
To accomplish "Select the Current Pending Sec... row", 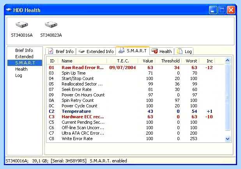I will pyautogui.click(x=135, y=122).
